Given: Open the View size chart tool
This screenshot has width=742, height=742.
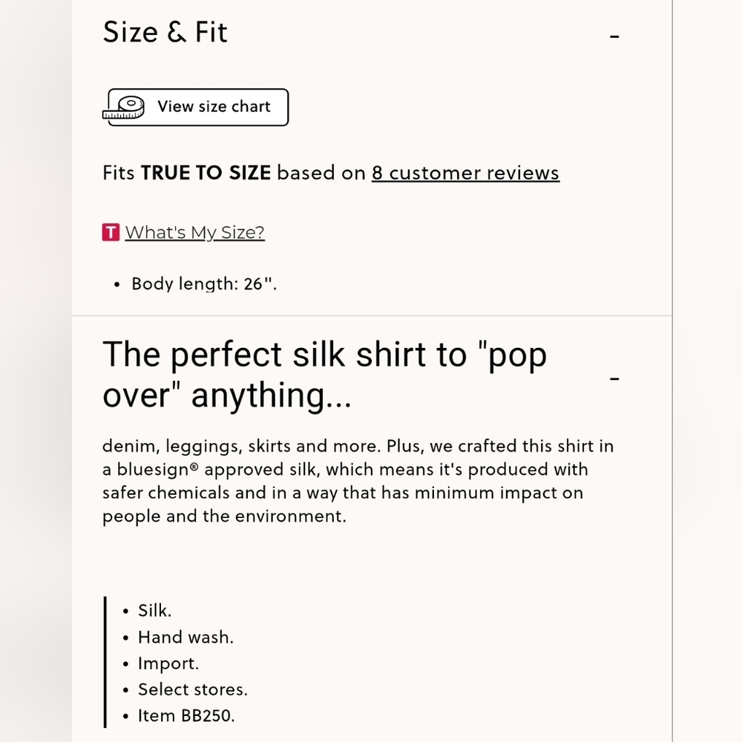Looking at the screenshot, I should 213,106.
